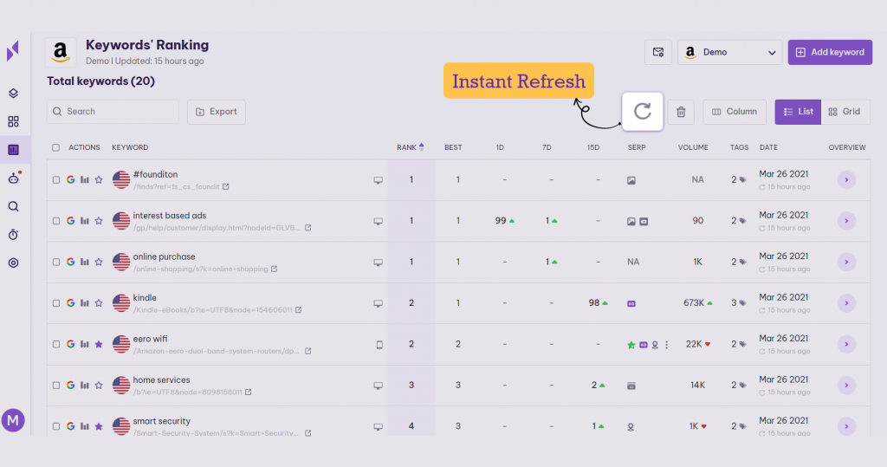The width and height of the screenshot is (887, 467).
Task: Open Google results for interest based ads
Action: point(71,221)
